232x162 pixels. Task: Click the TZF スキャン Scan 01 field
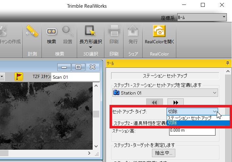[75, 77]
